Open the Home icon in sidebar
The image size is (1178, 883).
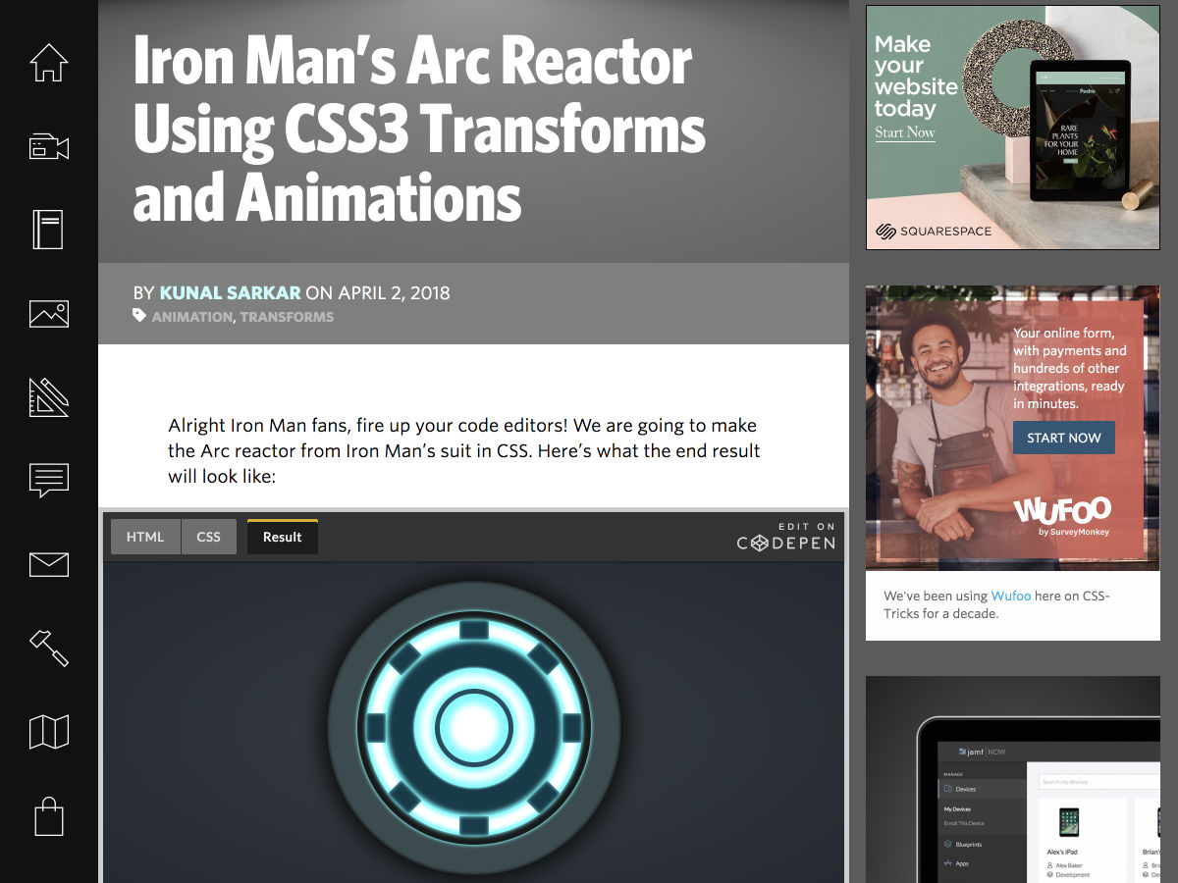point(49,62)
